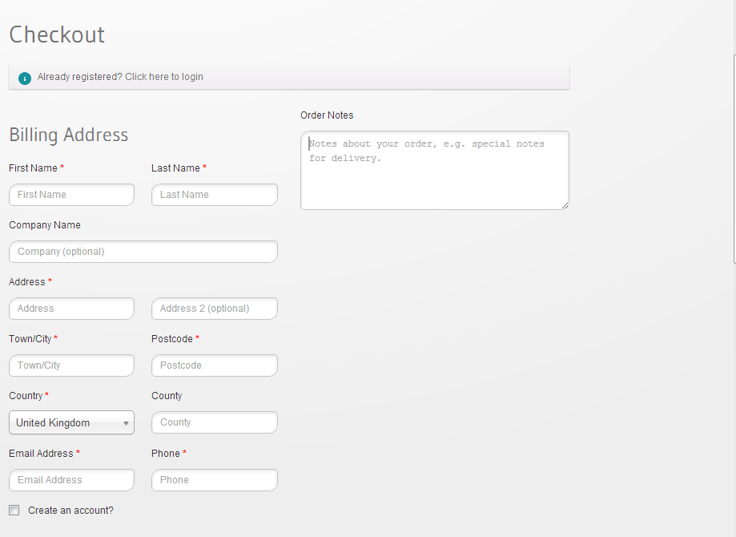Focus the Company optional field

click(143, 252)
